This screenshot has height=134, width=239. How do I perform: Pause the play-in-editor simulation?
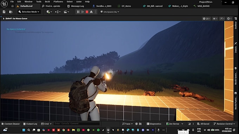(78, 12)
